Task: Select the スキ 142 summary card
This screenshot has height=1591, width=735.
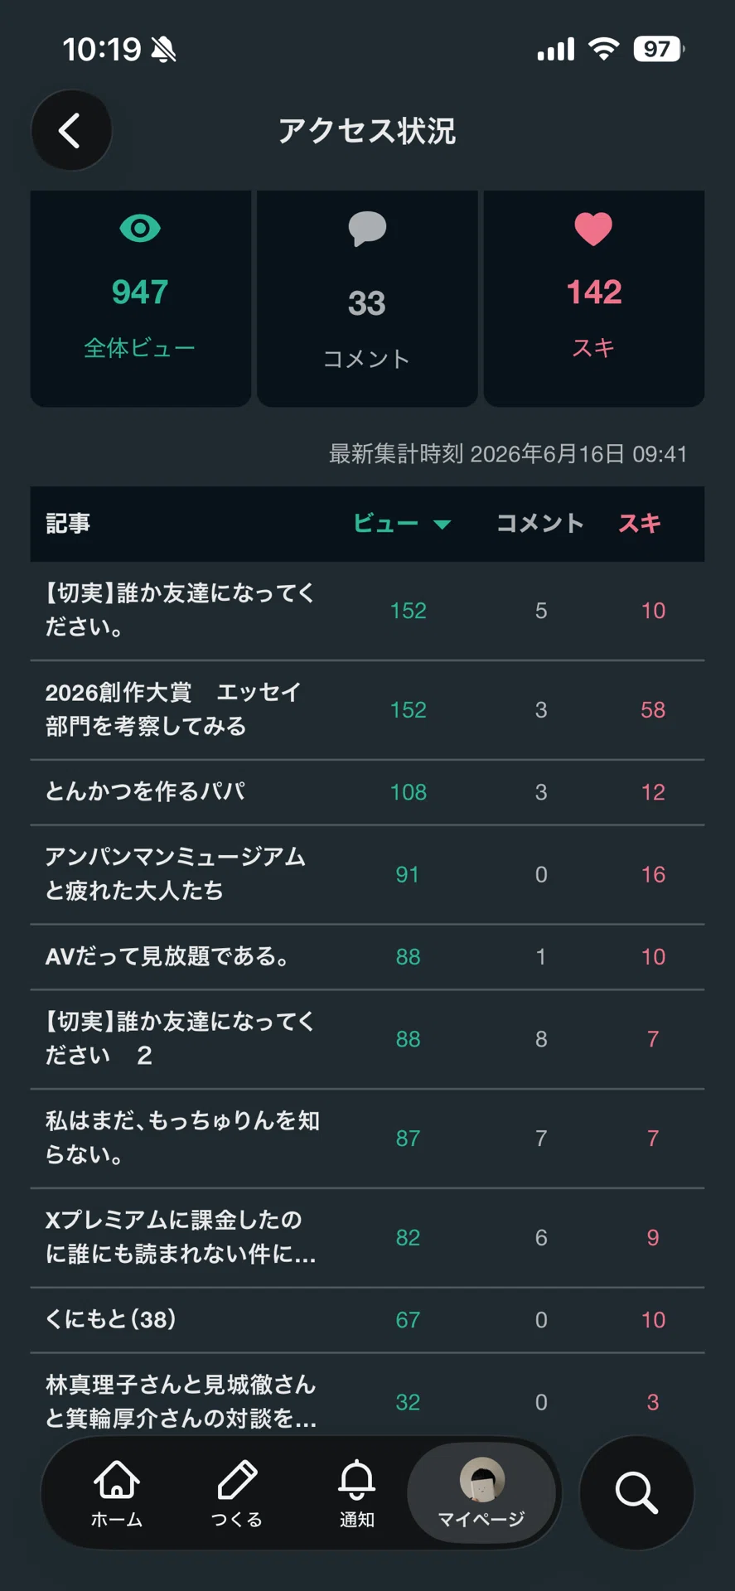Action: click(594, 298)
